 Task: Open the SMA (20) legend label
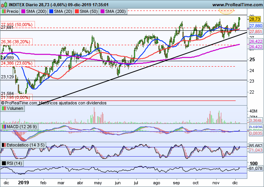click(63, 11)
